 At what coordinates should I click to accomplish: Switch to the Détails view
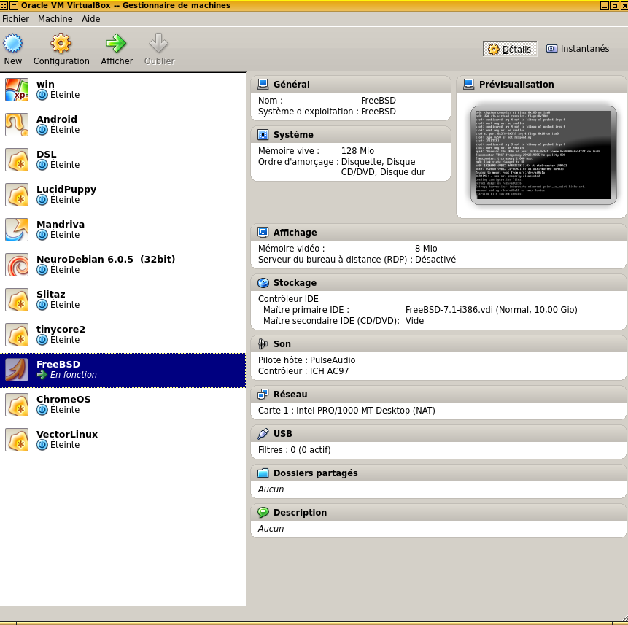pos(510,49)
